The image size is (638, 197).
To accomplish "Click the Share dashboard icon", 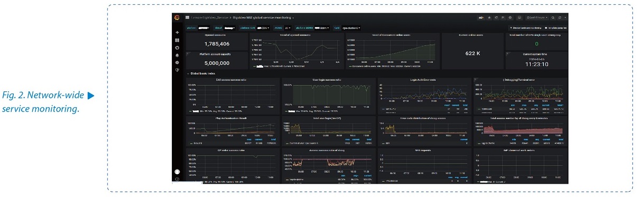I will pyautogui.click(x=496, y=17).
